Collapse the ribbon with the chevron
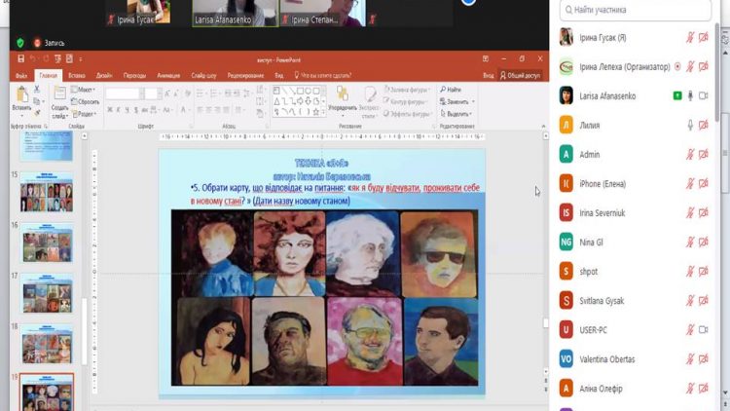The width and height of the screenshot is (730, 411). pyautogui.click(x=543, y=126)
